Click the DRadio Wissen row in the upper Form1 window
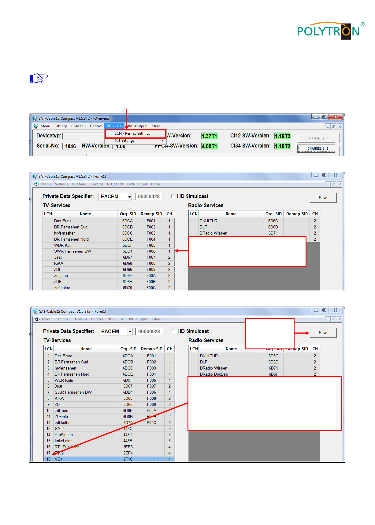 254,233
